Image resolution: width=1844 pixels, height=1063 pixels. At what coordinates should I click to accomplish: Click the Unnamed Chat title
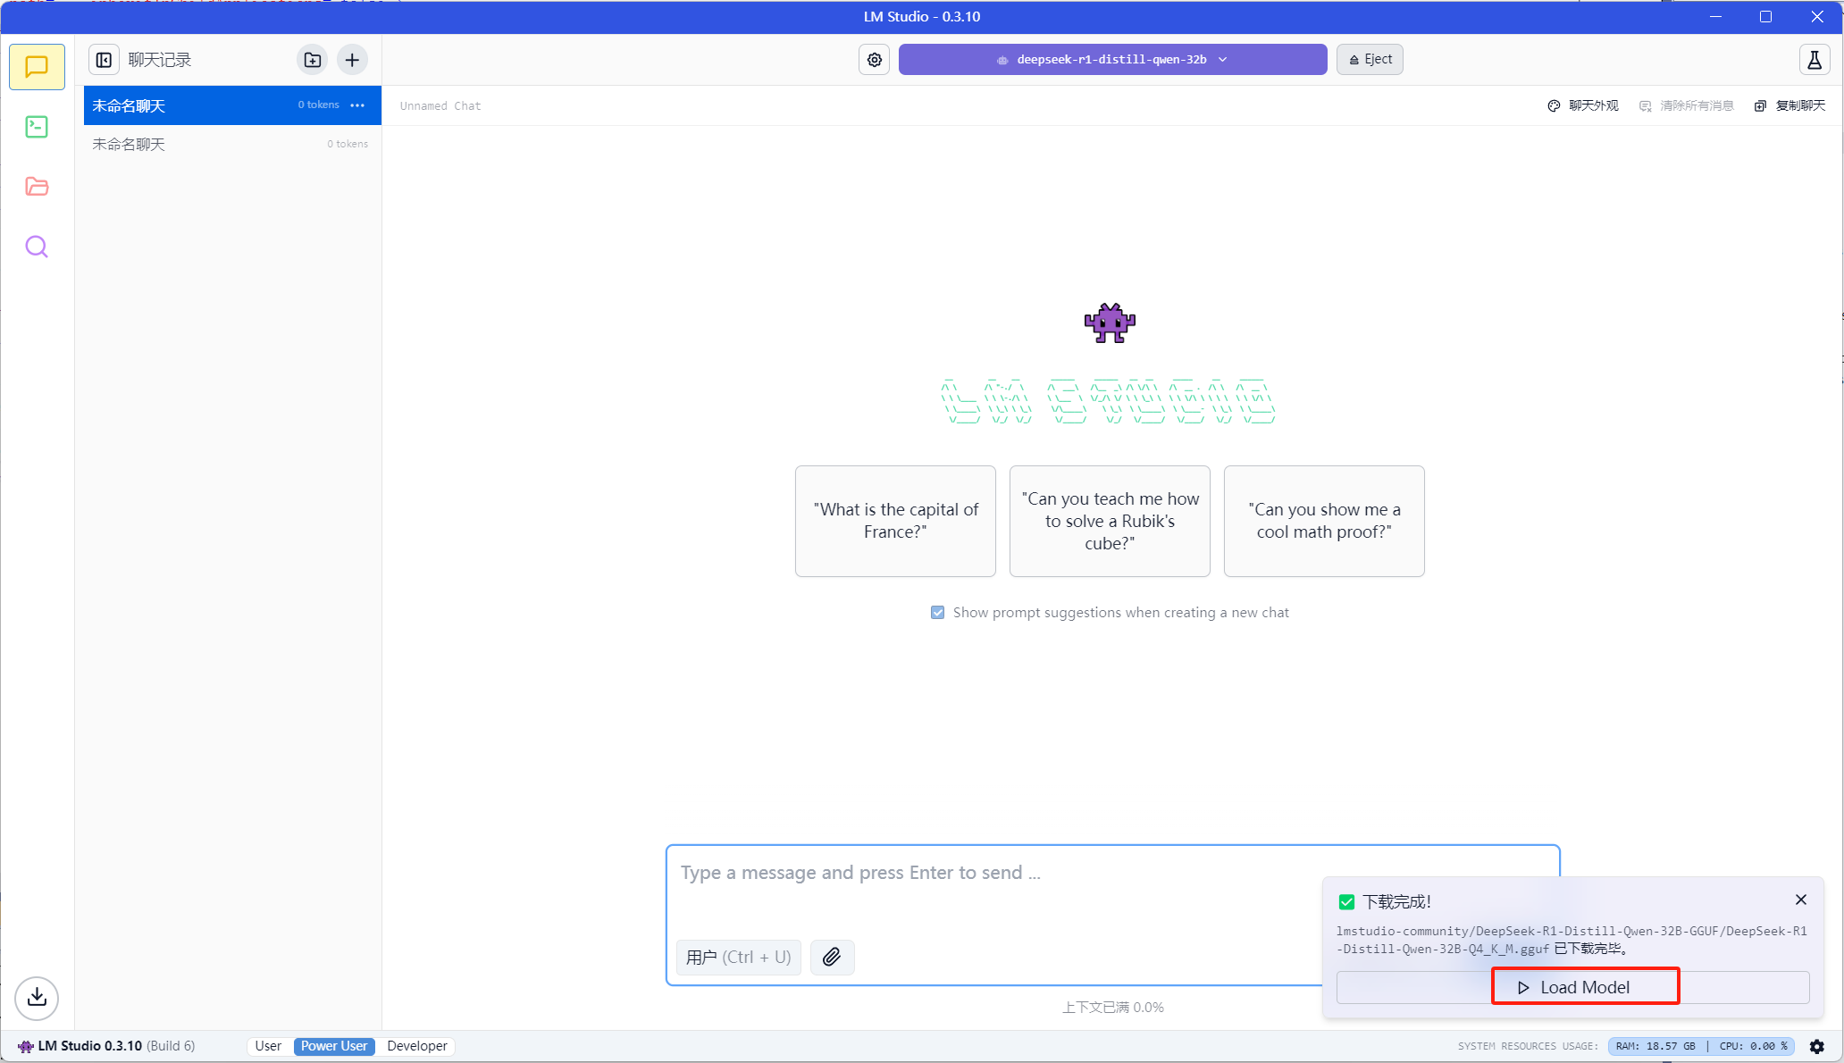(440, 106)
